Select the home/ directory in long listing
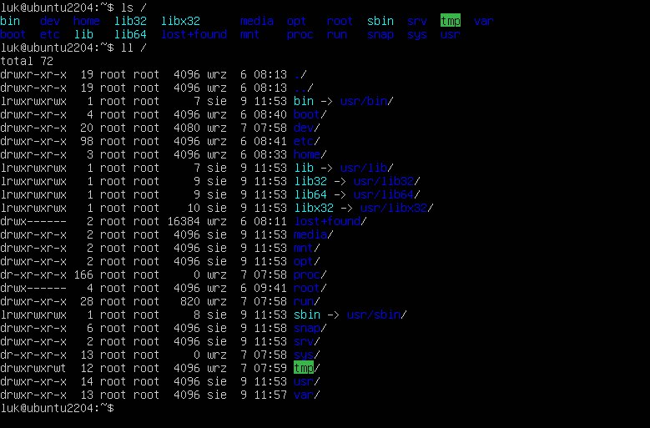 310,154
